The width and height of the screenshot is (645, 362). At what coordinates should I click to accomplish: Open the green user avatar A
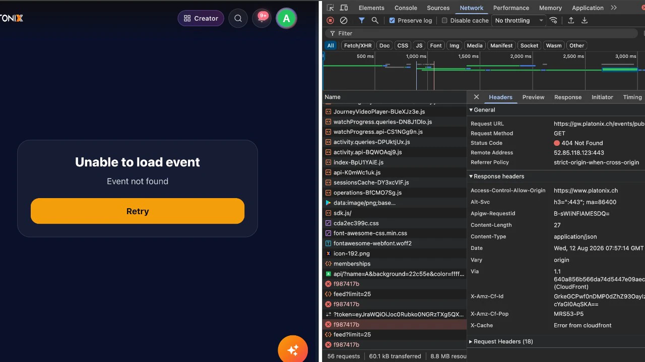tap(286, 19)
